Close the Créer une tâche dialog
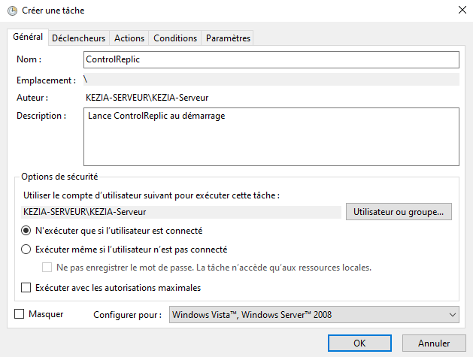Viewport: 473px width, 357px height. [459, 11]
